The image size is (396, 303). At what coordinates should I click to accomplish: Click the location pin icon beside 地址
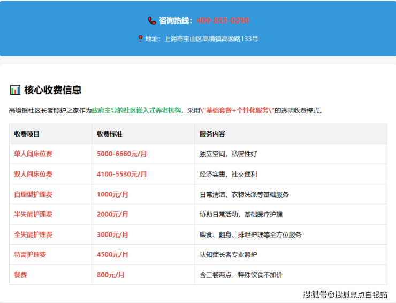[140, 39]
